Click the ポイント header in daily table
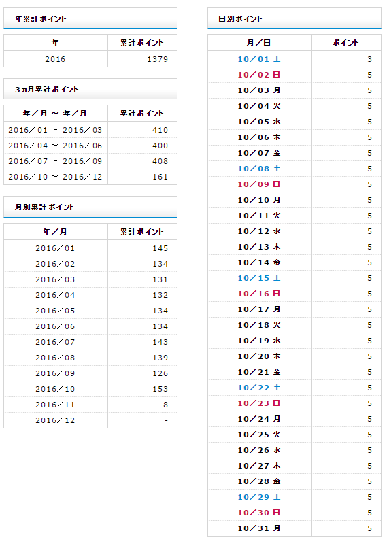 pyautogui.click(x=345, y=43)
